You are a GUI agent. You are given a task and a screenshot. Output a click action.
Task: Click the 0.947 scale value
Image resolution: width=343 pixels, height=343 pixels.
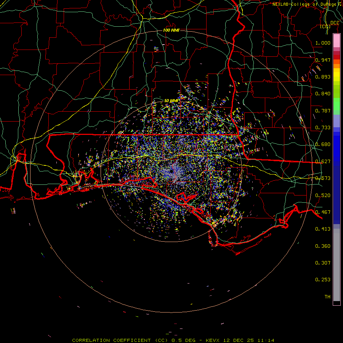point(323,60)
